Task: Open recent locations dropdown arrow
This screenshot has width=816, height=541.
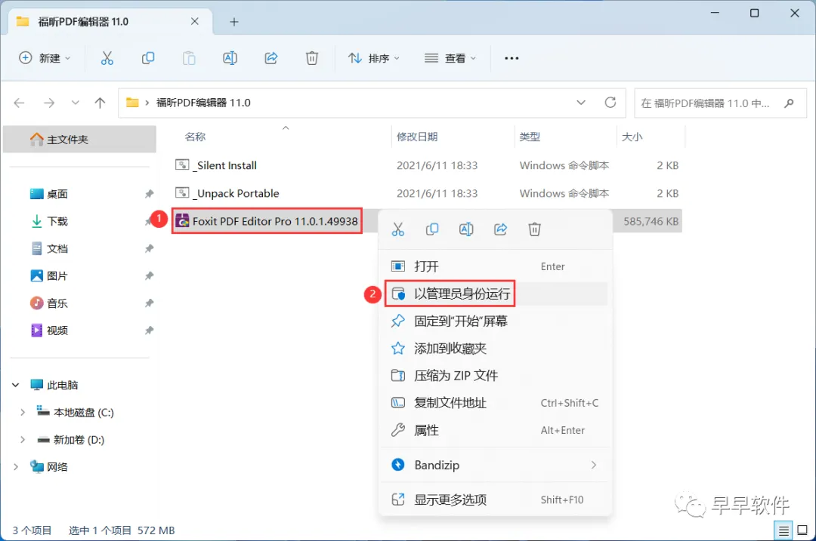Action: [x=76, y=103]
